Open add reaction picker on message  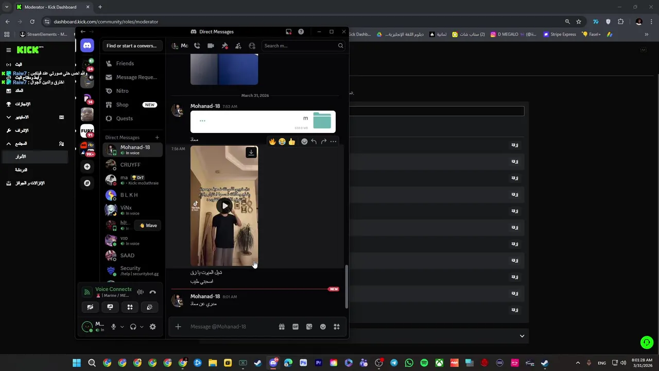tap(304, 142)
